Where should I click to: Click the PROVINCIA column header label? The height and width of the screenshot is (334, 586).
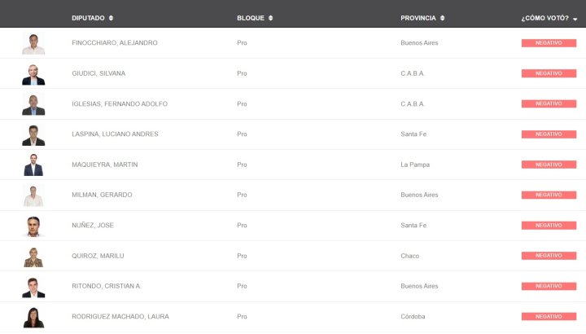418,18
